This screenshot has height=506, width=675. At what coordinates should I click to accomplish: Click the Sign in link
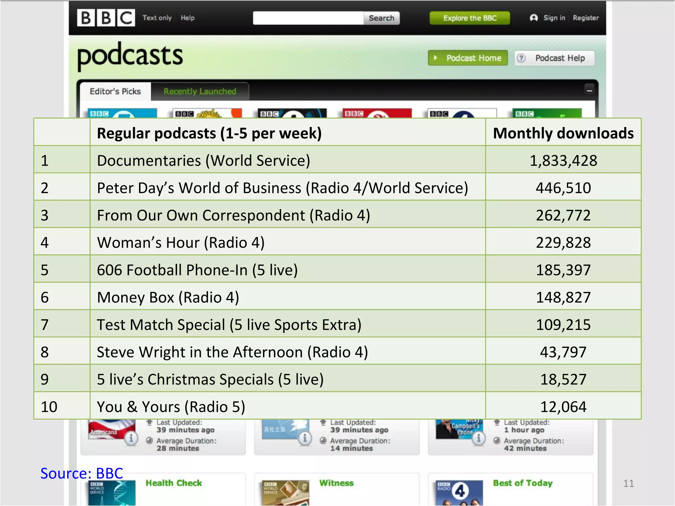[x=554, y=18]
